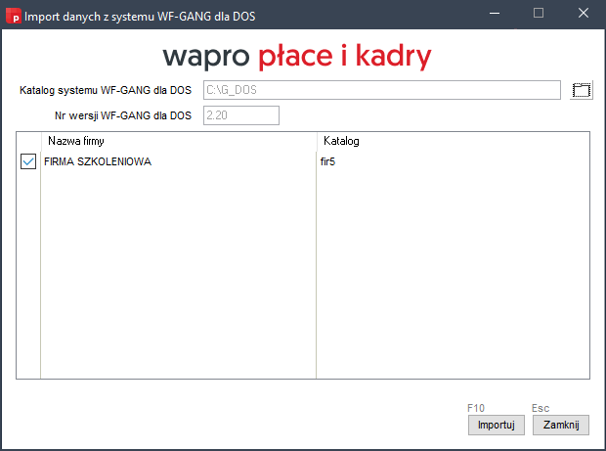Focus the Nr wersji WF-GANG field
Viewport: 606px width, 451px height.
click(x=241, y=115)
